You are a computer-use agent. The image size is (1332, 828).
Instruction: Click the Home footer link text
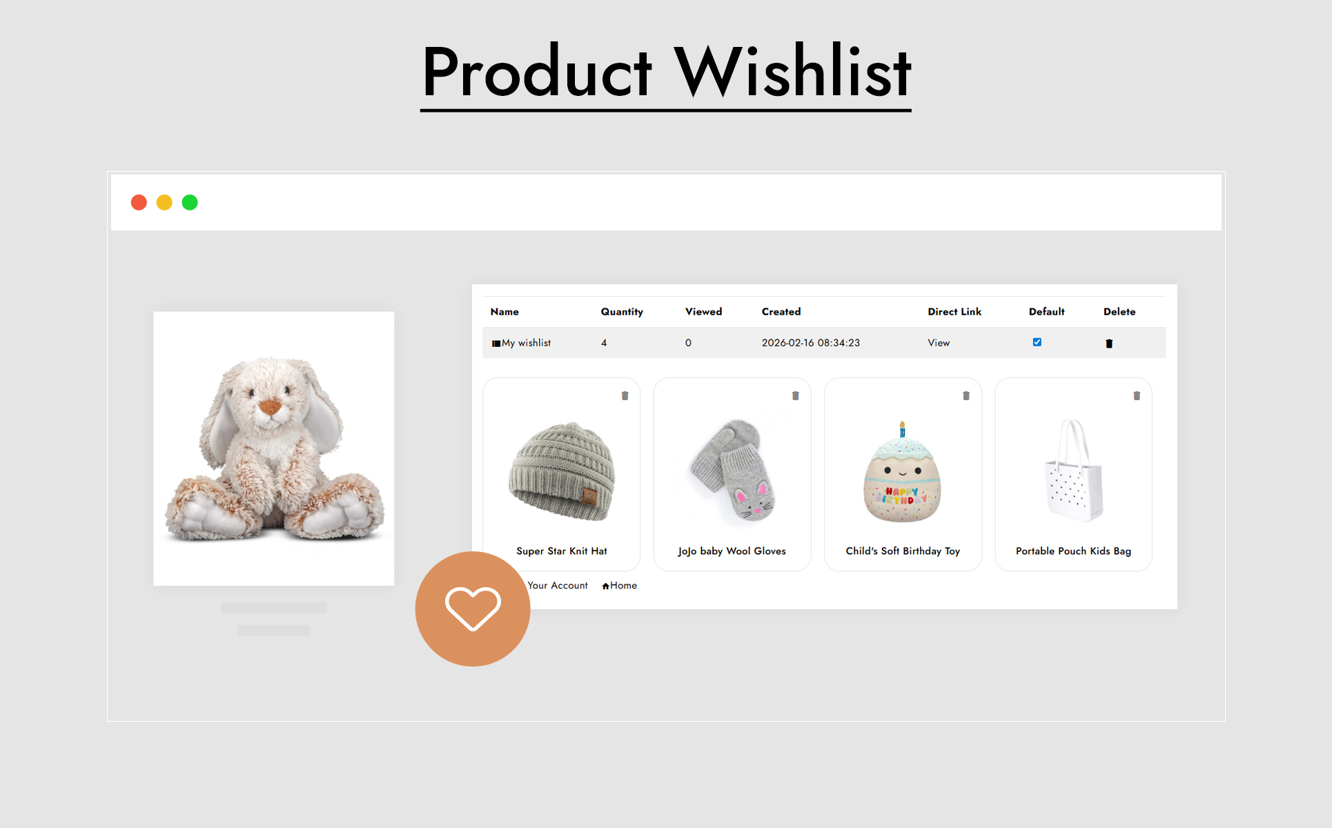pyautogui.click(x=623, y=585)
